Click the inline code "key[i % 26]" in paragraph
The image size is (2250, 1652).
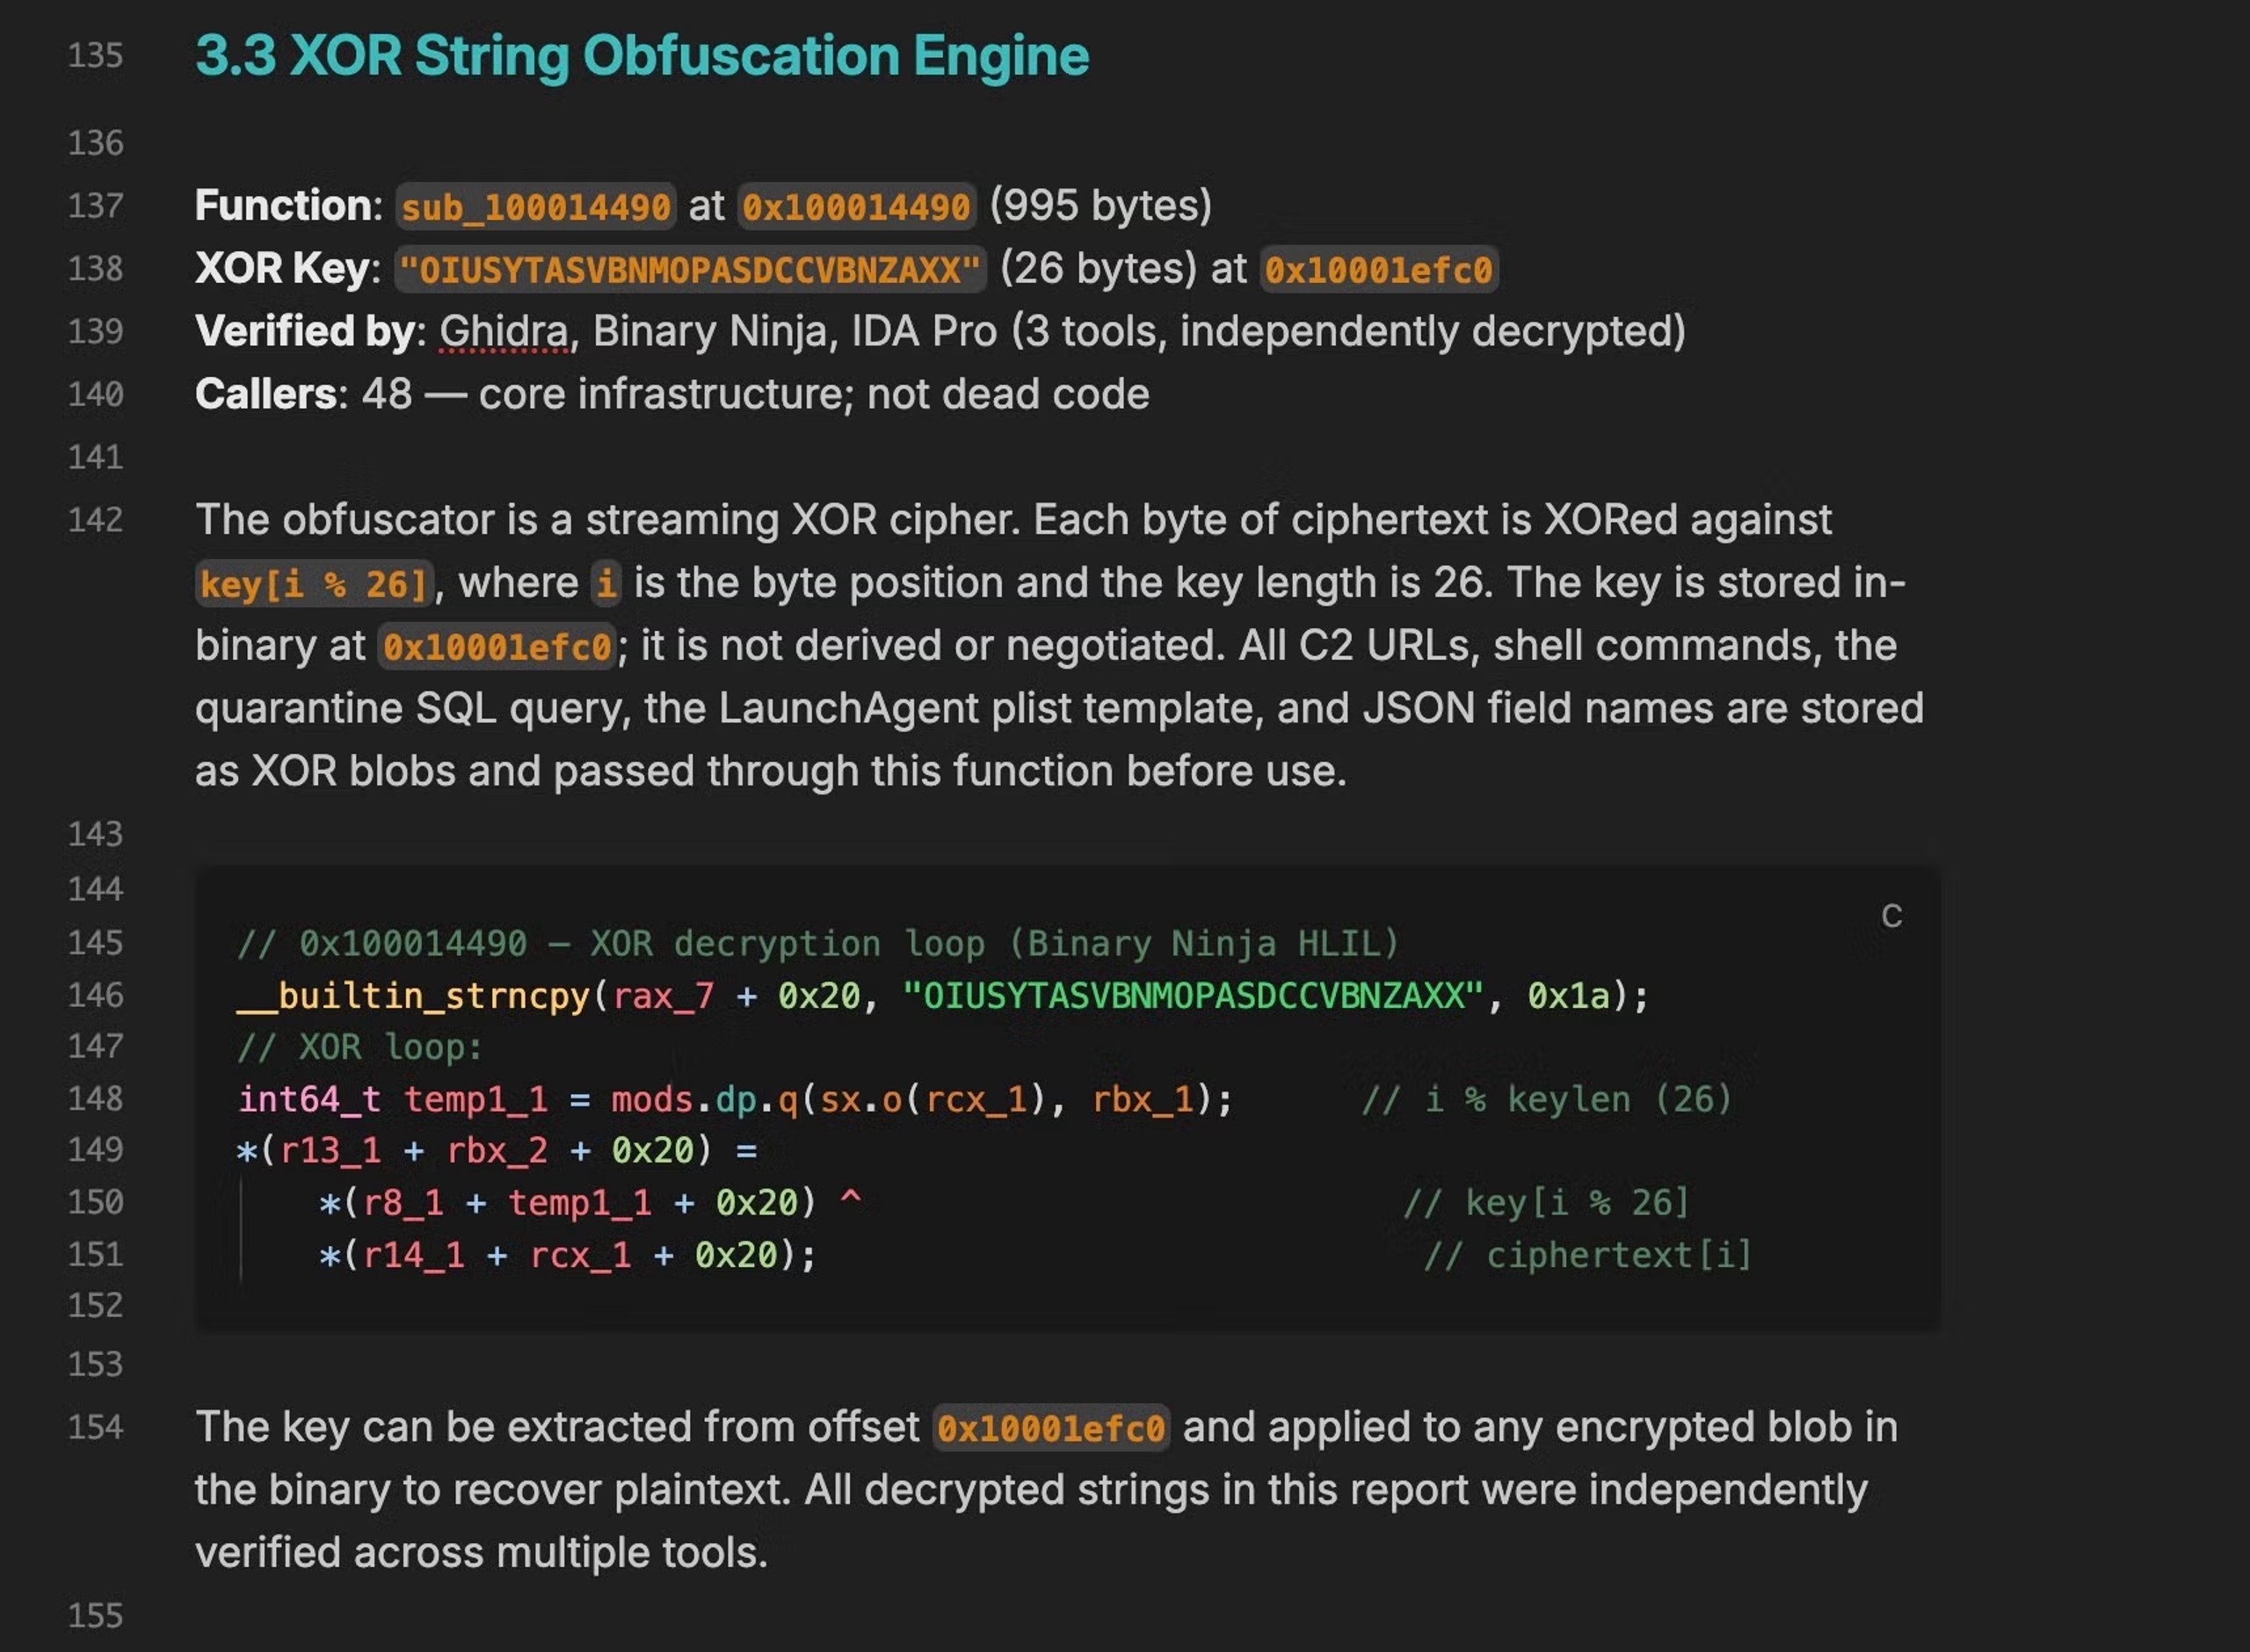pyautogui.click(x=314, y=584)
